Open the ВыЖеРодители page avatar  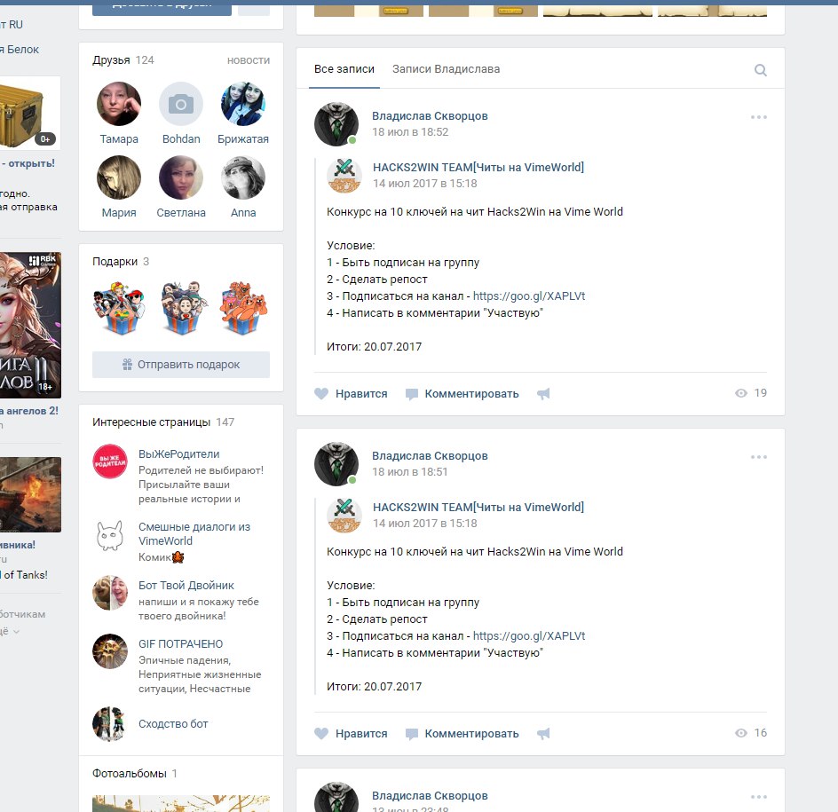click(110, 462)
